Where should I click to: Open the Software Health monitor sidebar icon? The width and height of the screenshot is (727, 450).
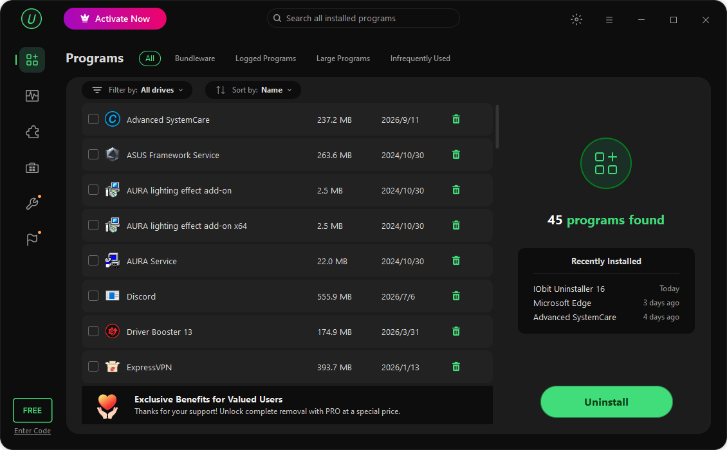pos(32,96)
